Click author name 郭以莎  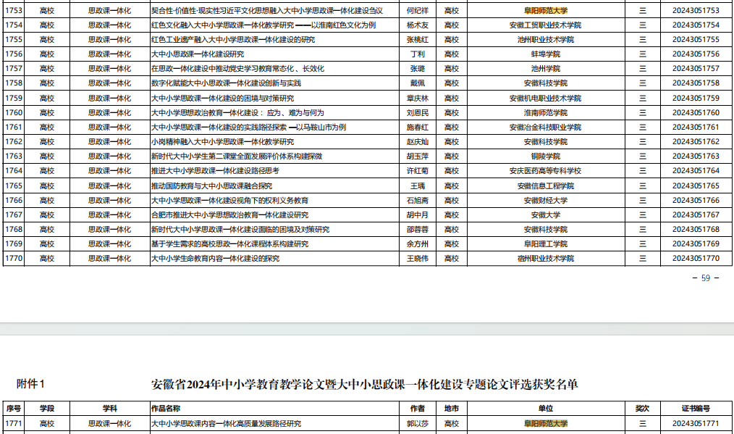coord(418,424)
